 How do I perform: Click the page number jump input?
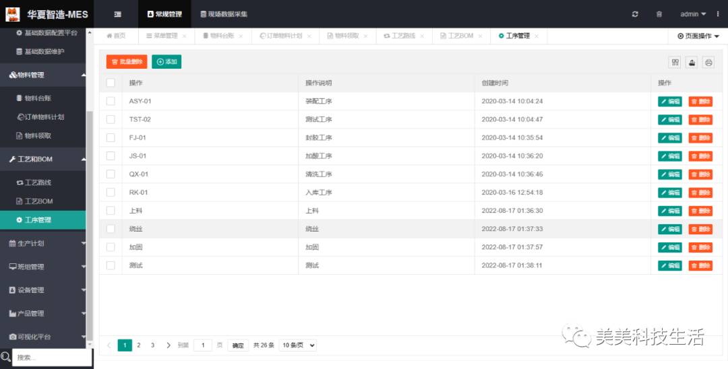(203, 345)
